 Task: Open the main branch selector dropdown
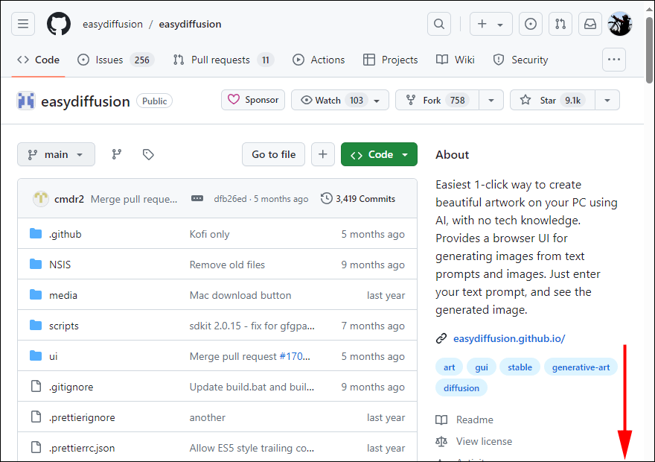[x=56, y=154]
